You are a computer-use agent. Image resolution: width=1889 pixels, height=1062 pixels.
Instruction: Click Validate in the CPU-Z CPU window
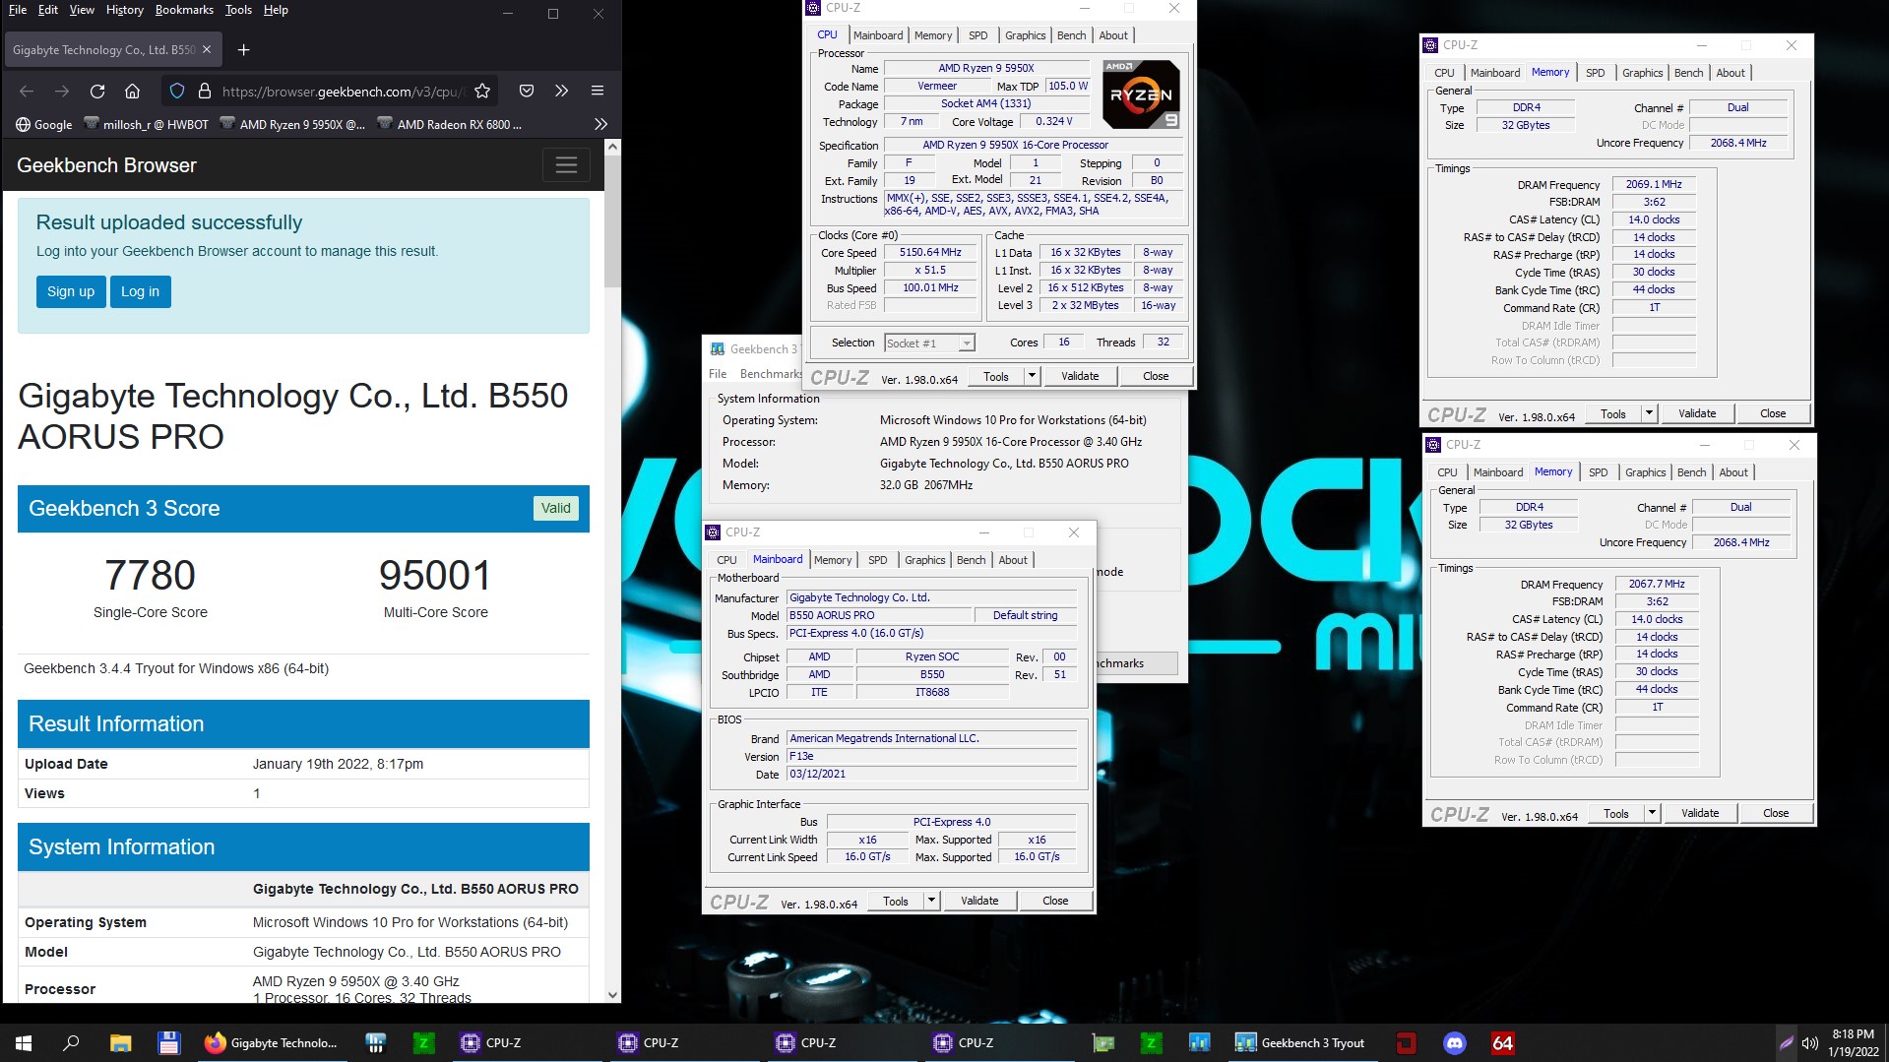1080,376
